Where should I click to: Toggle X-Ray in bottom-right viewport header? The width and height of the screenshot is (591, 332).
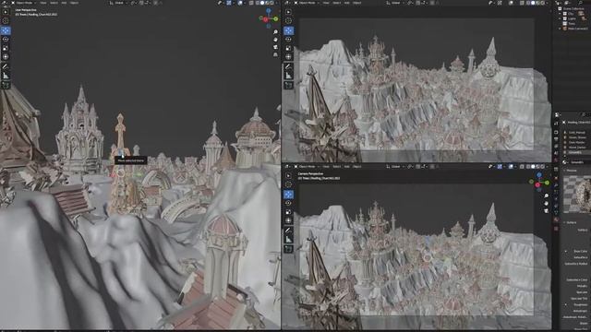[x=522, y=166]
